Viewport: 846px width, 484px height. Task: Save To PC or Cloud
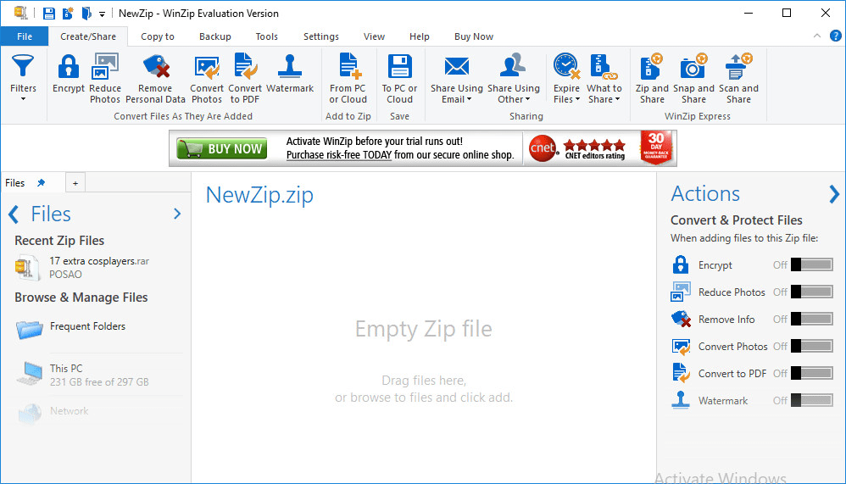400,78
